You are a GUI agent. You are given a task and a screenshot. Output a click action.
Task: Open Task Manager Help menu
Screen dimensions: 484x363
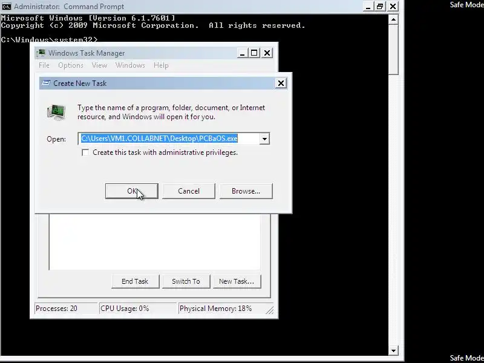pyautogui.click(x=161, y=65)
